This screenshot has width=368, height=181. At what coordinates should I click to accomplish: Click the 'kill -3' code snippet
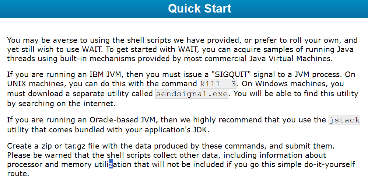[218, 84]
